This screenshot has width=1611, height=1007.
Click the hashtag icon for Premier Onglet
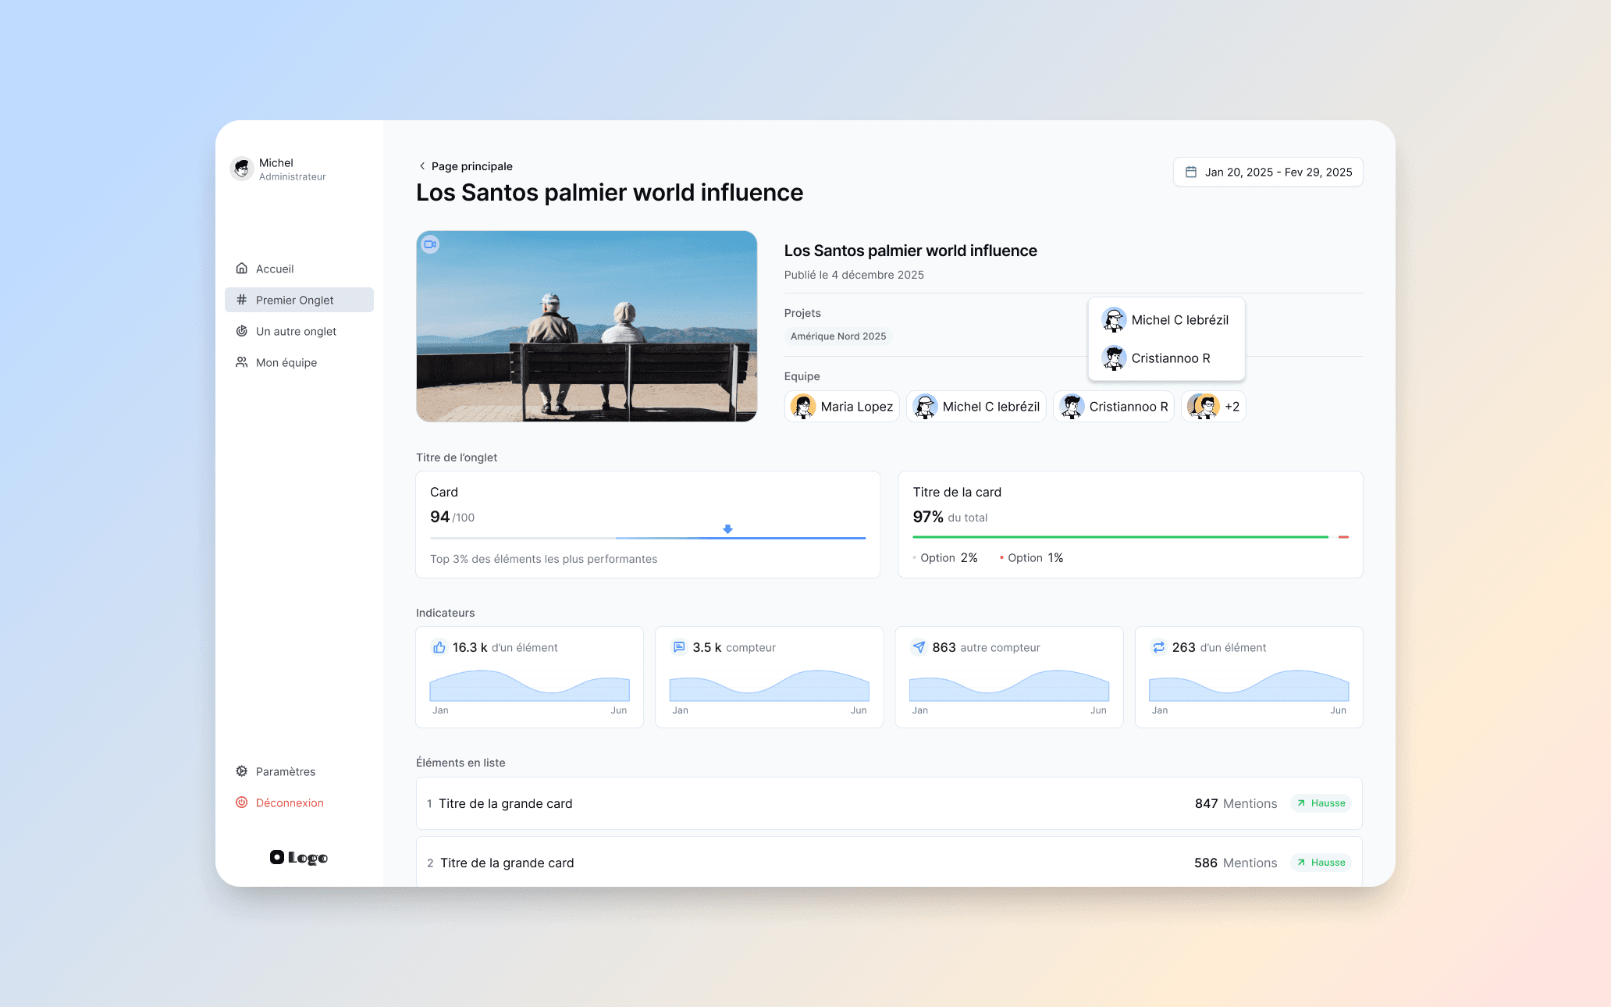[x=242, y=300]
